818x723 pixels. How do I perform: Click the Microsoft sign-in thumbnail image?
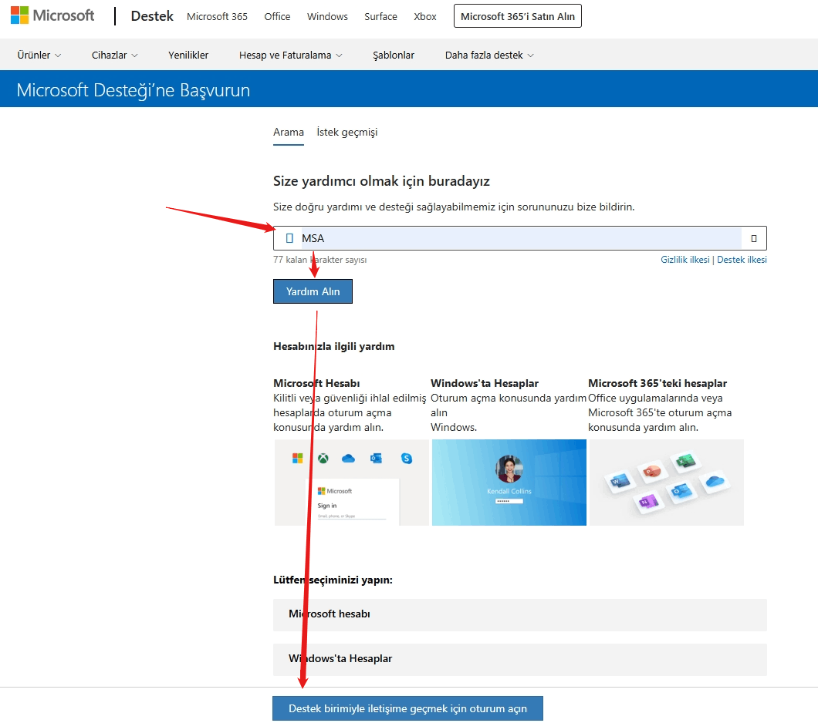(352, 483)
